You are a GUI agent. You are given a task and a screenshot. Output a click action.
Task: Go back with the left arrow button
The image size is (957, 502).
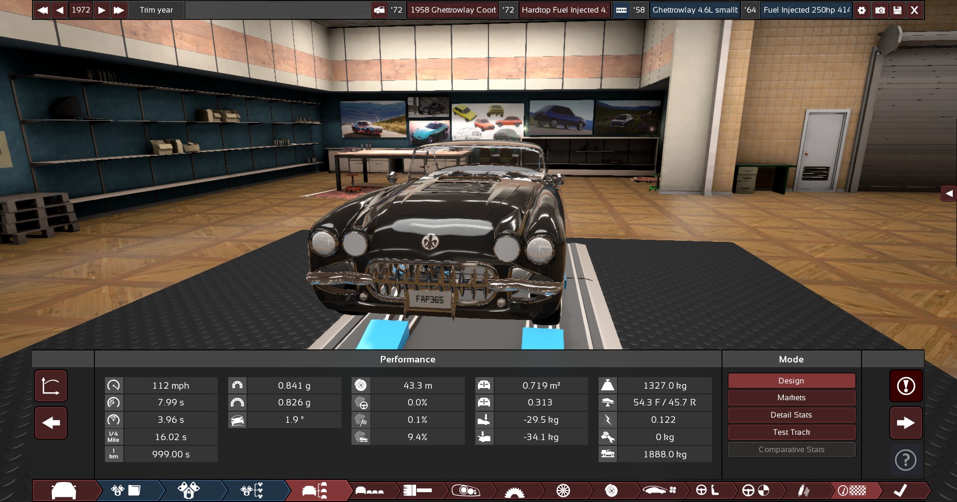tap(51, 423)
